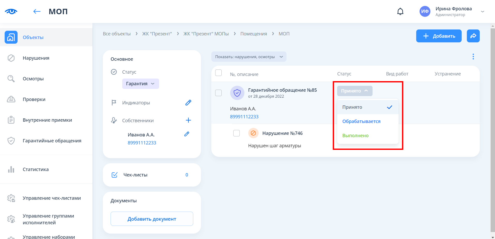Toggle the select-all checkbox in table header
495x239 pixels.
[219, 73]
